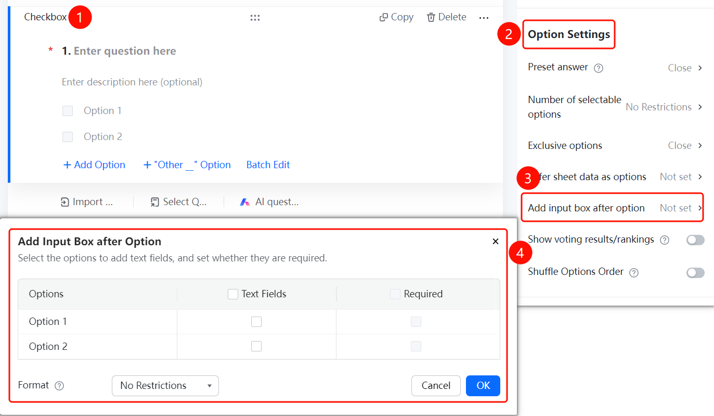Click Option 1 row in dialog table
This screenshot has height=416, width=714.
point(259,322)
